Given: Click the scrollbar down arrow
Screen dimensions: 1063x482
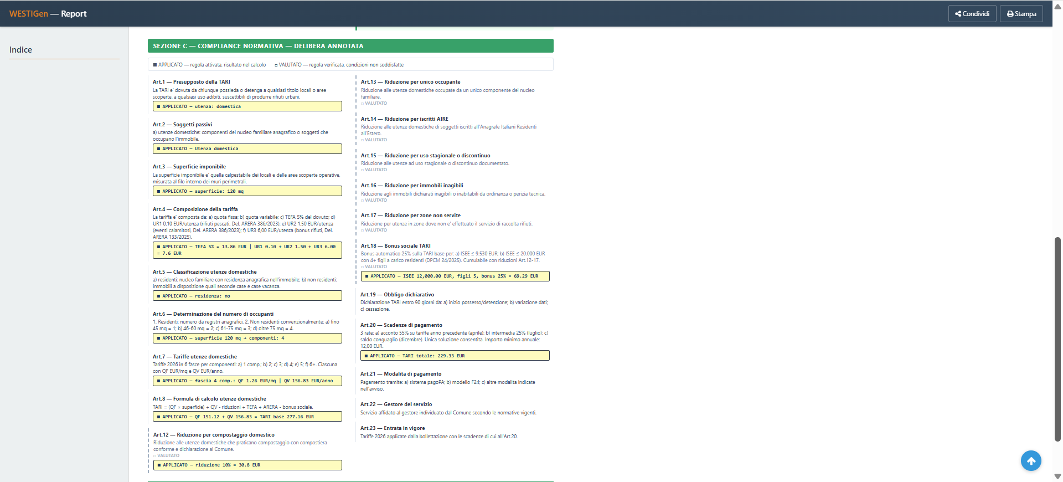Looking at the screenshot, I should pyautogui.click(x=1057, y=476).
